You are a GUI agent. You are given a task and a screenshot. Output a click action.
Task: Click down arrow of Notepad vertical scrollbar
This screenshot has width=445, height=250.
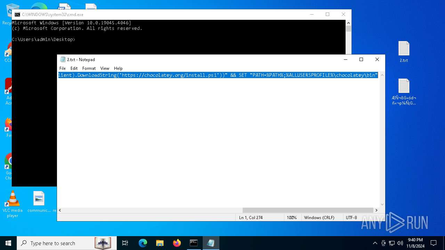click(382, 205)
